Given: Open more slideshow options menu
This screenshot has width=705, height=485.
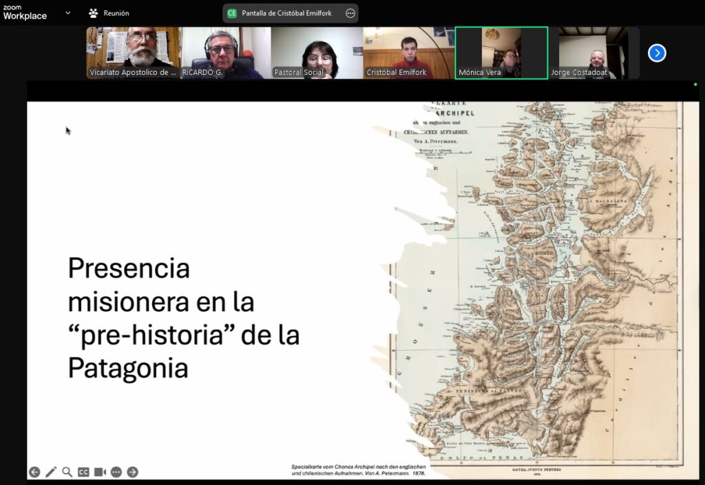Looking at the screenshot, I should [116, 472].
